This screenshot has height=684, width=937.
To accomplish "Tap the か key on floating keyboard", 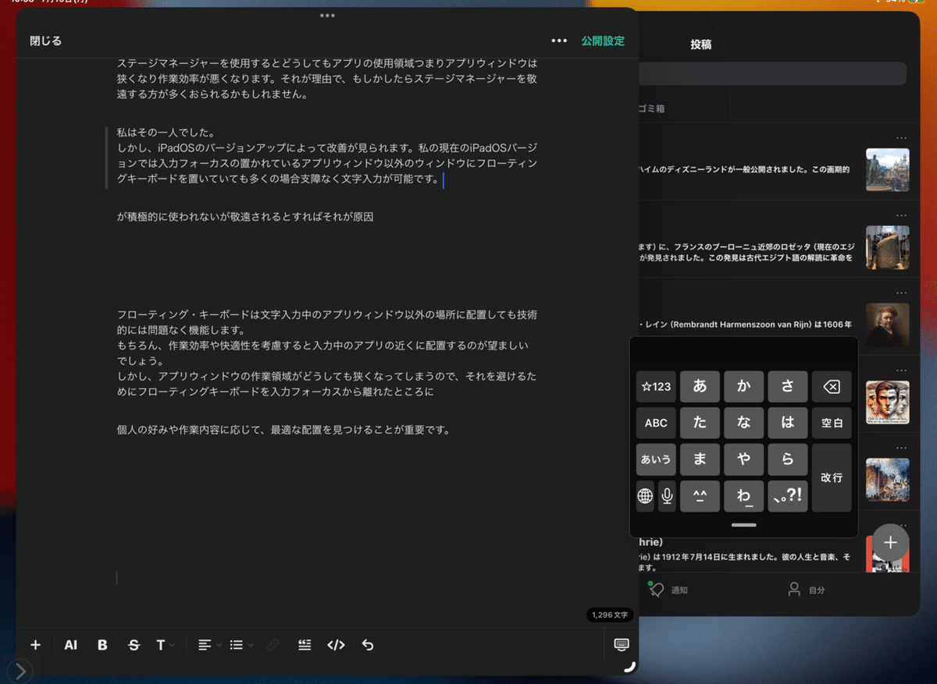I will tap(743, 387).
